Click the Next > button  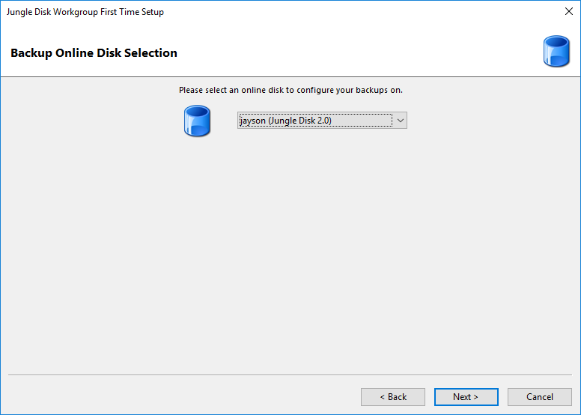point(466,397)
